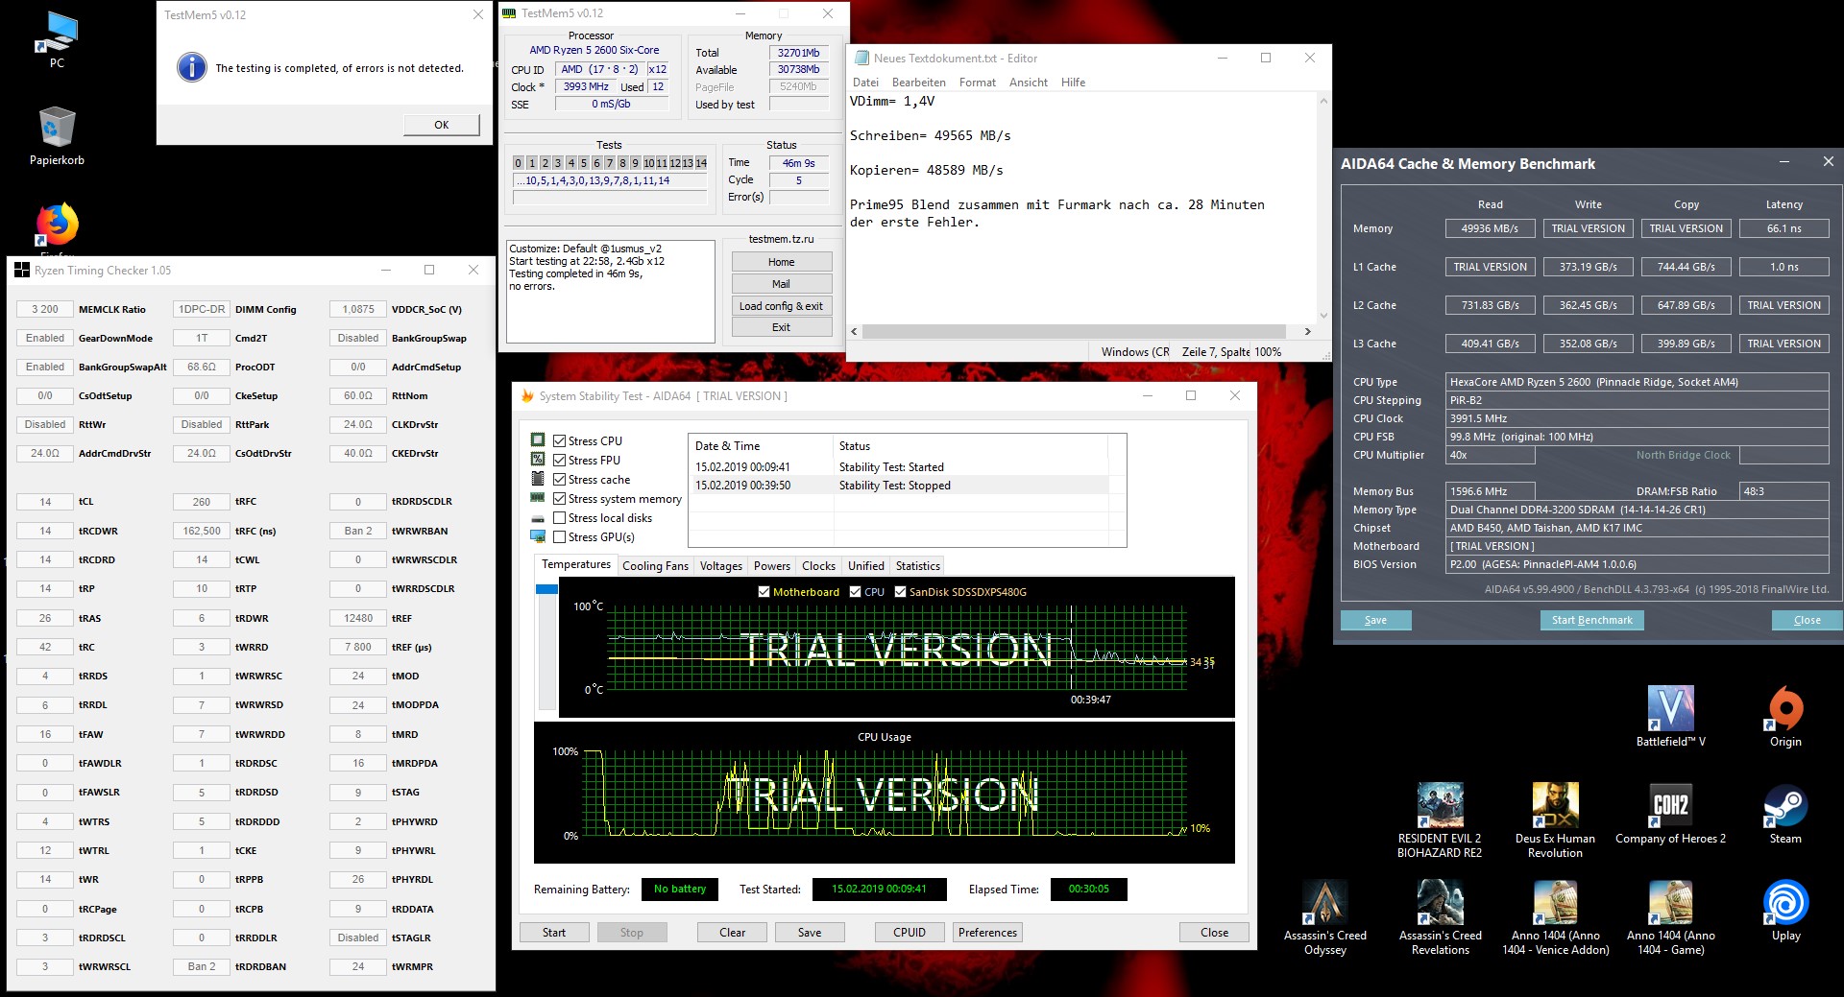This screenshot has width=1844, height=997.
Task: Click the FPU icon beside Stress FPU
Action: (x=538, y=459)
